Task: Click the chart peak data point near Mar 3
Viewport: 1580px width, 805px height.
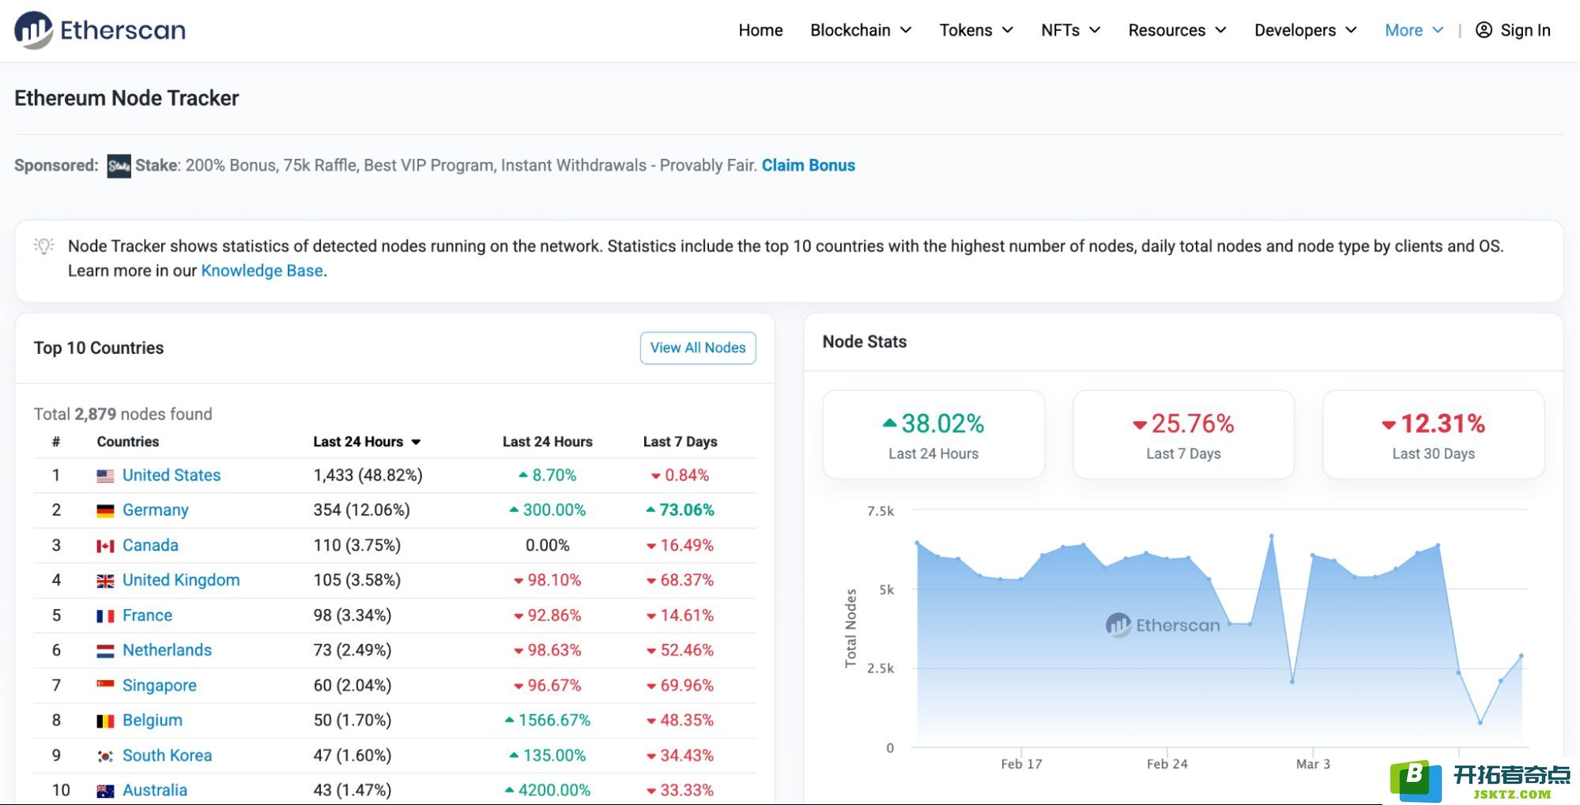Action: pyautogui.click(x=1272, y=536)
